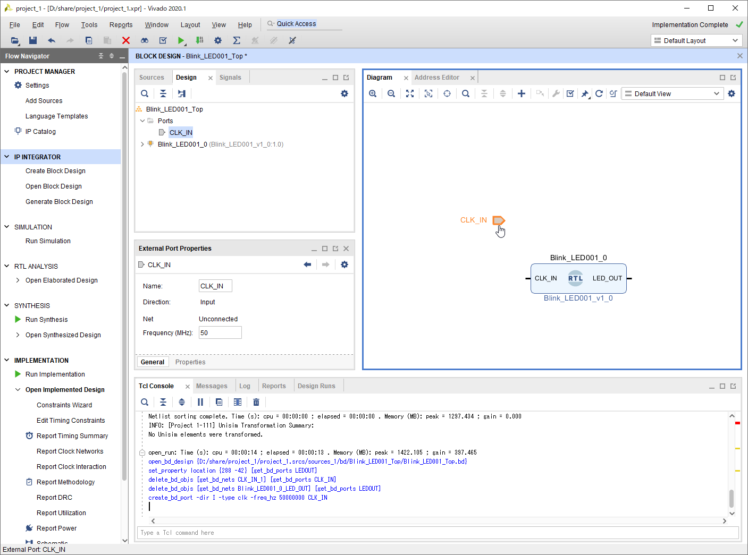Pause Tcl Console output
Image resolution: width=748 pixels, height=555 pixels.
coord(200,402)
